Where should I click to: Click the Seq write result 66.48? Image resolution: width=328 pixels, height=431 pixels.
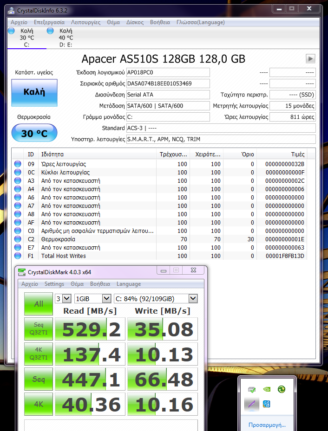[x=162, y=379]
